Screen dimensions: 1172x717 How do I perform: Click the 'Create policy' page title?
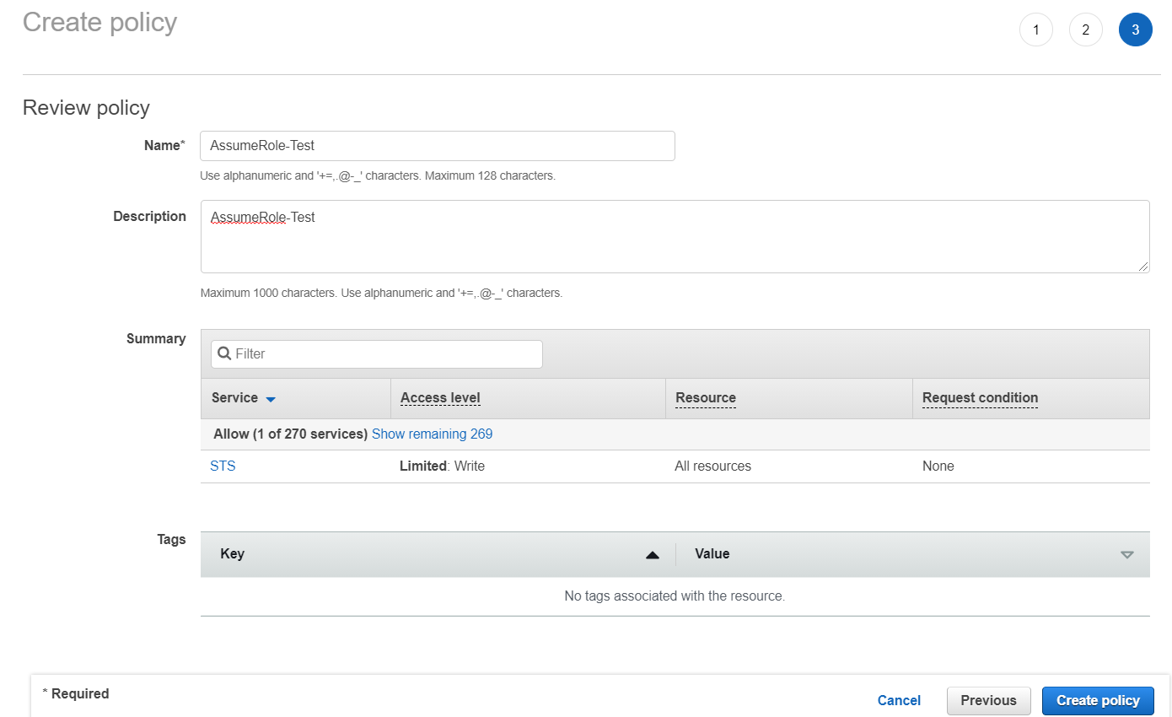coord(99,22)
